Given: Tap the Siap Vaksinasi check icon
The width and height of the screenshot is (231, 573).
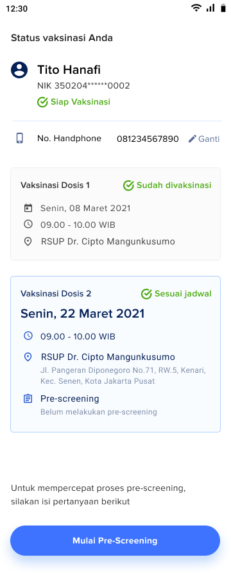Looking at the screenshot, I should click(x=42, y=102).
